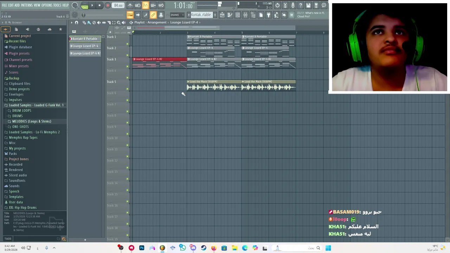
Task: Select Kontakt 8 Portable in picker
Action: tap(85, 39)
